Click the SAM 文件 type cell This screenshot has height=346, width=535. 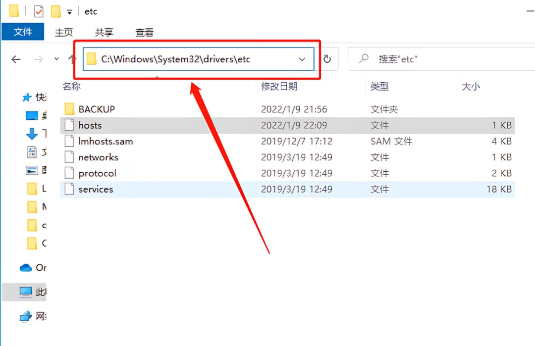[392, 141]
